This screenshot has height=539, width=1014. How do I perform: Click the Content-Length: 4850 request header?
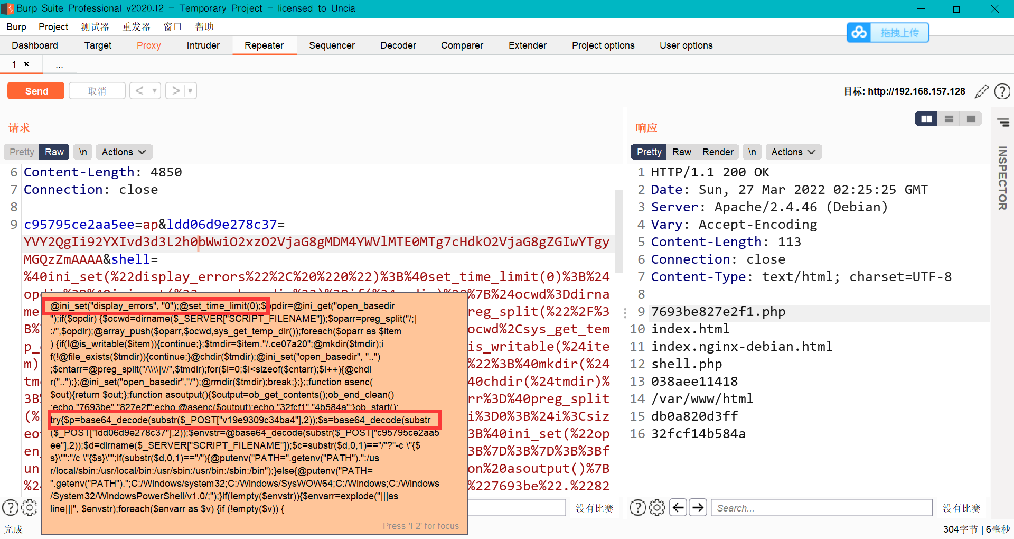coord(102,172)
